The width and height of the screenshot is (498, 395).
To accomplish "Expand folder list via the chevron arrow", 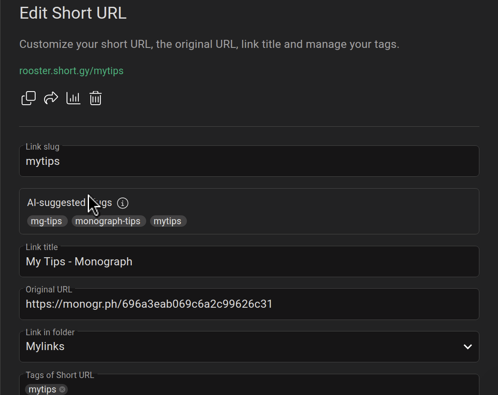I will click(467, 347).
